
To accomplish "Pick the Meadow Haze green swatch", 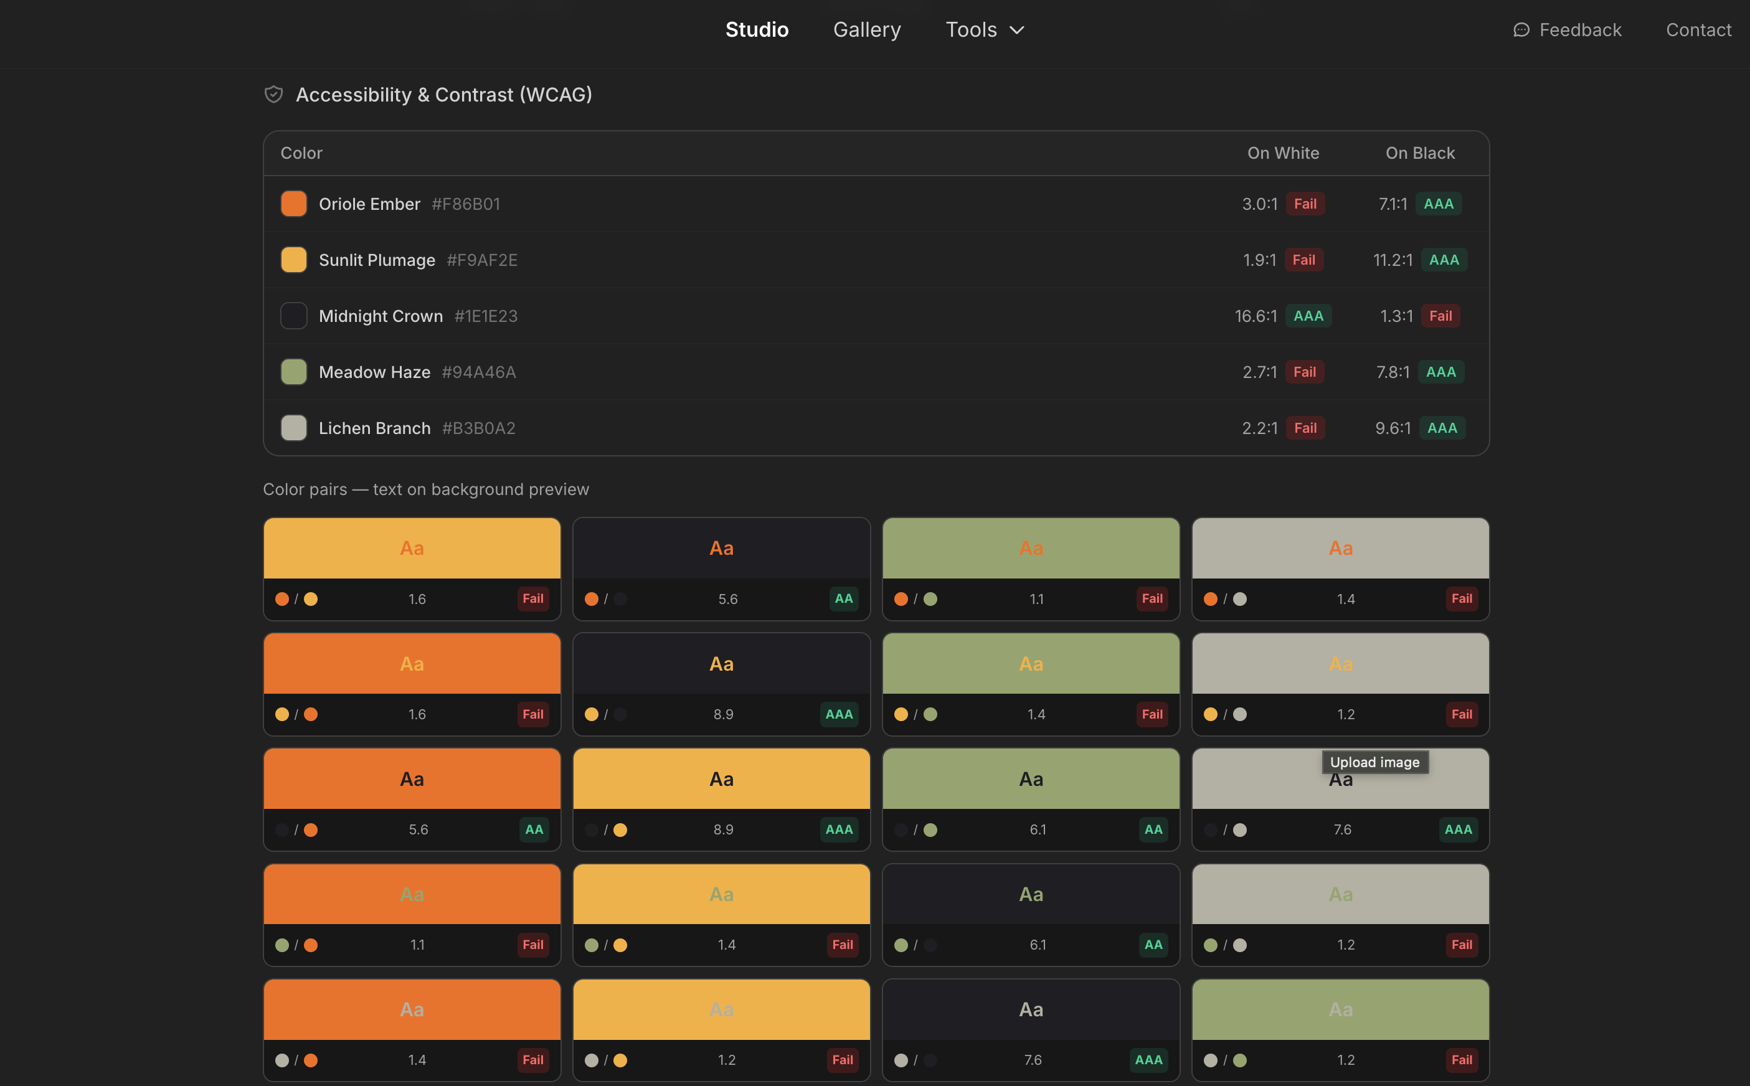I will pyautogui.click(x=294, y=372).
